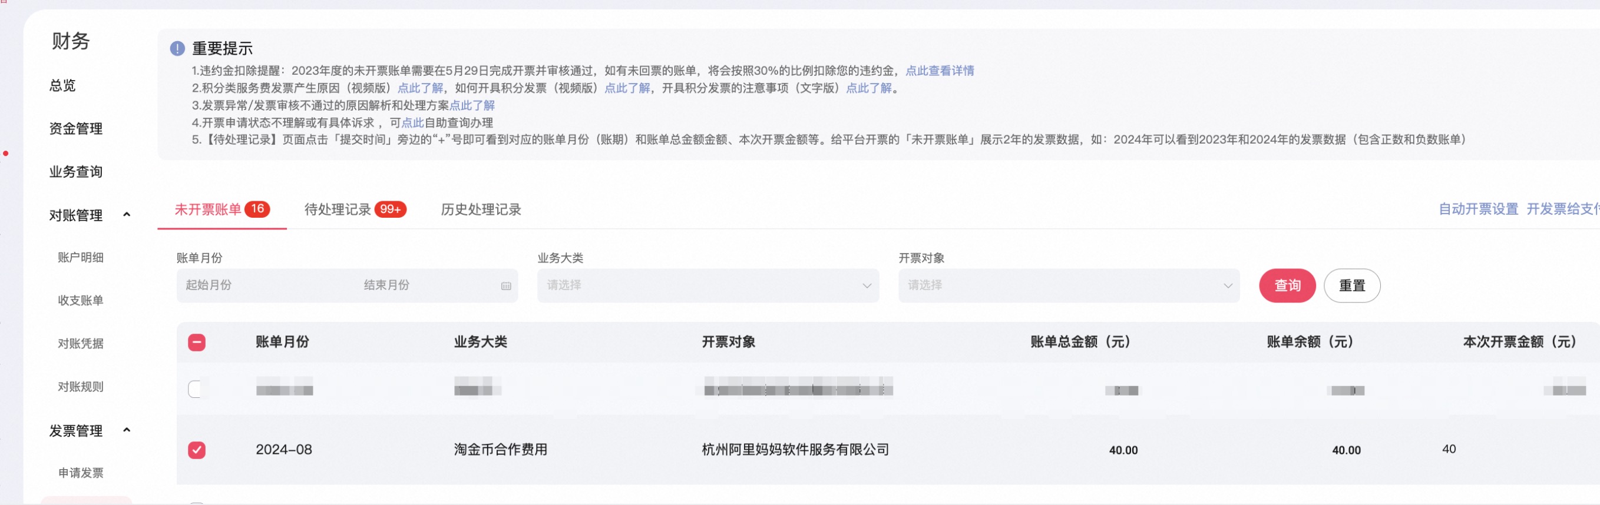The image size is (1600, 505).
Task: Click 点此查看详情 link about 违约金
Action: [940, 71]
